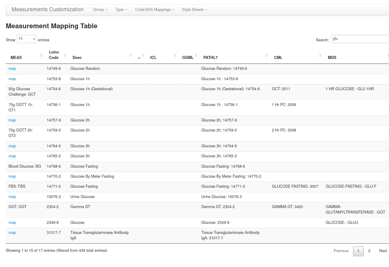Open the Group dropdown menu
This screenshot has height=267, width=389.
pyautogui.click(x=100, y=9)
